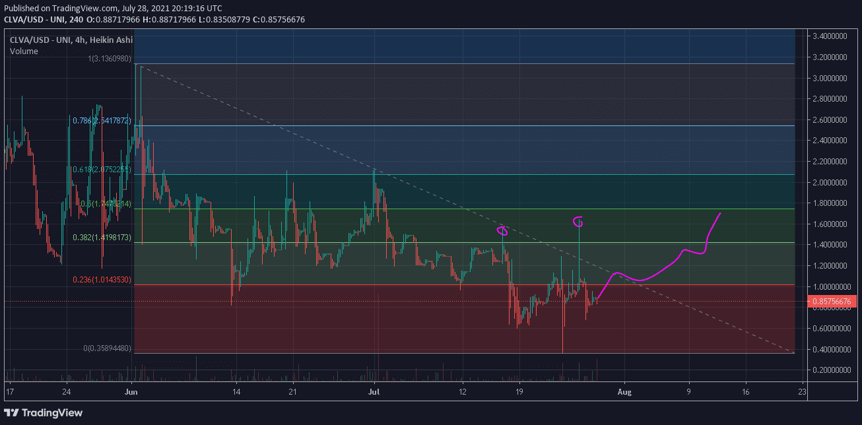This screenshot has width=862, height=425.
Task: Select the Fibonacci 0 level at 0.35894480
Action: click(x=108, y=348)
